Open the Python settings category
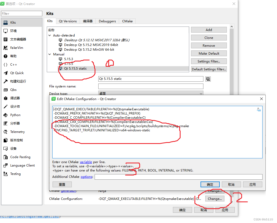Viewport: 277px width, 223px height. click(x=22, y=115)
